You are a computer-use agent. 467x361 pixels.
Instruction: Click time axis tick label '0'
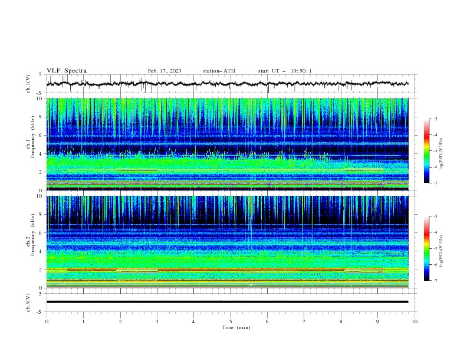[x=47, y=321]
